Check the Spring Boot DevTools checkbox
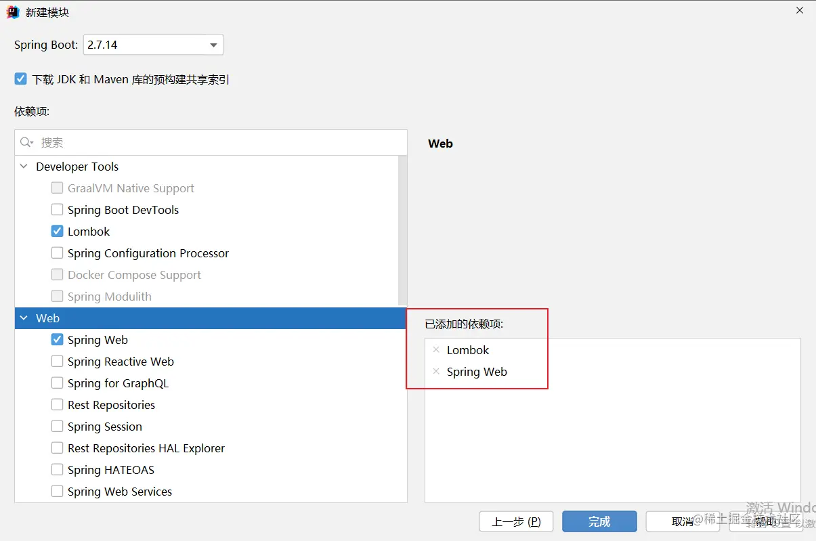This screenshot has width=816, height=541. pyautogui.click(x=58, y=210)
